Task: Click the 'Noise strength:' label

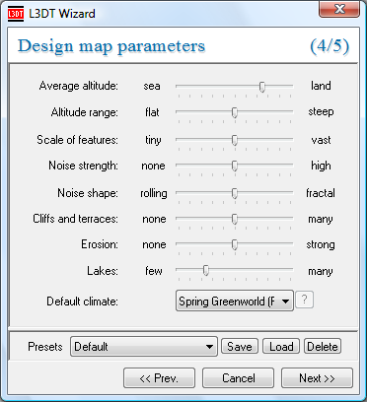Action: pos(83,166)
